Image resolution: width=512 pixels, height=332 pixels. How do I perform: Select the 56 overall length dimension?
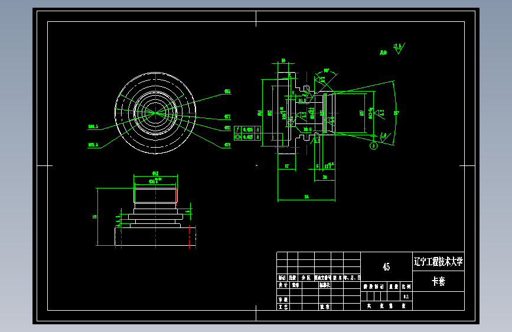(306, 197)
